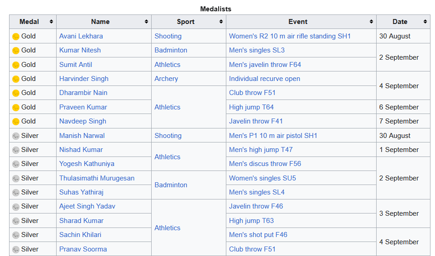Click the silver medal icon in Yogesh Kathuniya row
Image resolution: width=435 pixels, height=256 pixels.
pos(16,164)
